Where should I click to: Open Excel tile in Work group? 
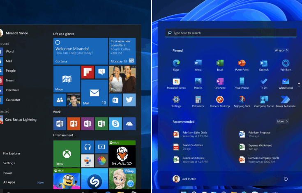click(x=101, y=124)
